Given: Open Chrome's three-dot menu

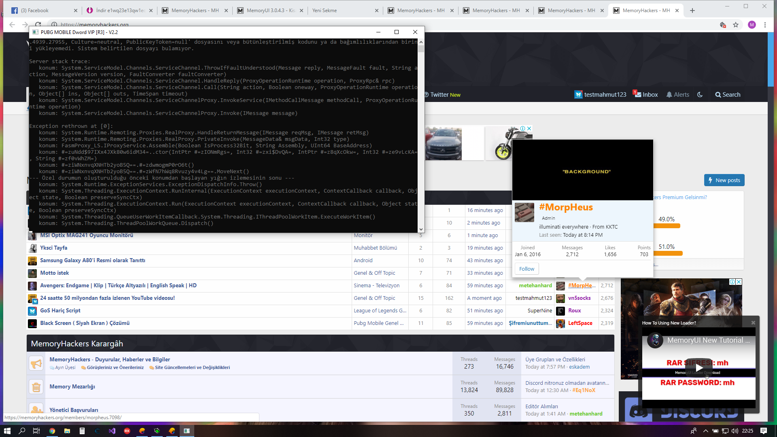Looking at the screenshot, I should (765, 25).
